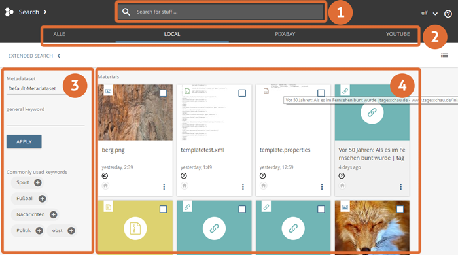Open templatetest.xml three-dot options menu
The image size is (458, 255).
243,187
